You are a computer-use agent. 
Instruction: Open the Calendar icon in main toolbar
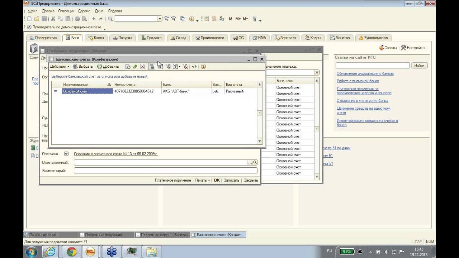pos(214,19)
